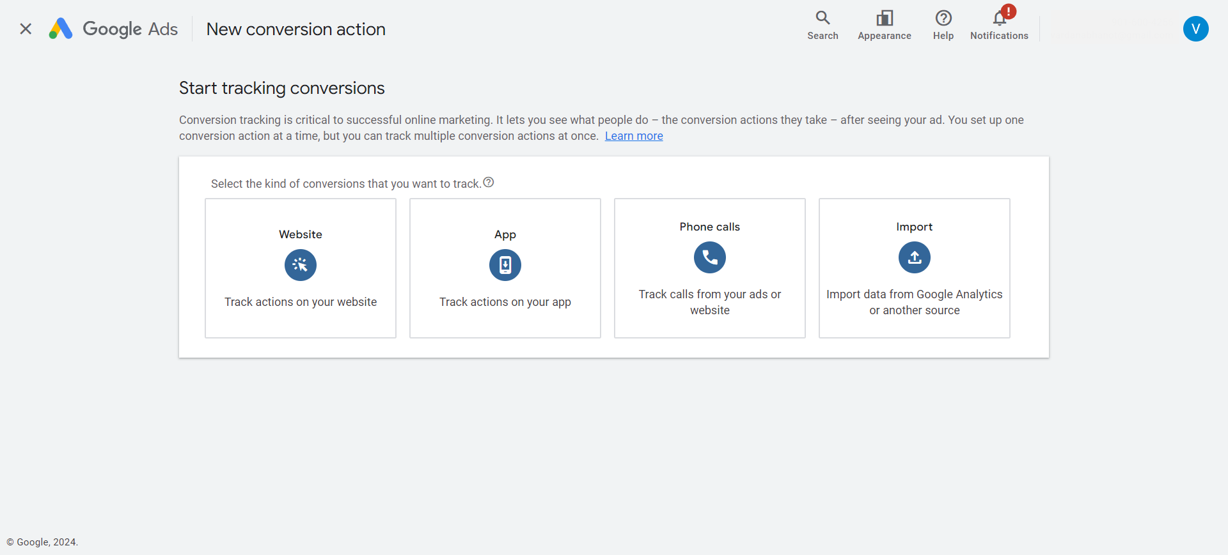Open the account avatar V
Image resolution: width=1228 pixels, height=555 pixels.
[x=1195, y=29]
